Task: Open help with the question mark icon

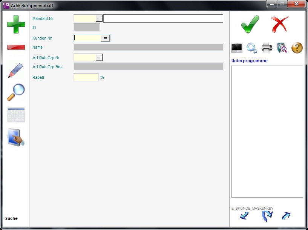Action: (297, 48)
